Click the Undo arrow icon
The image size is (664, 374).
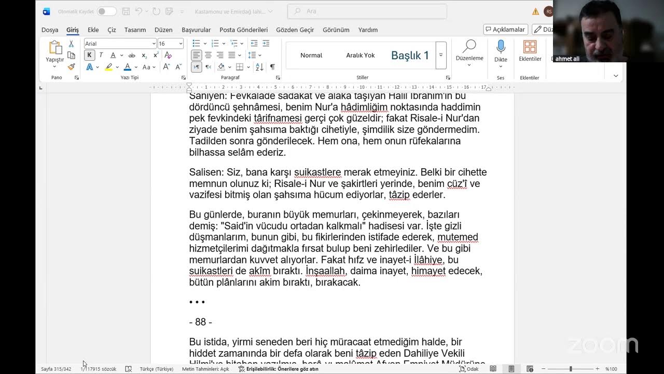click(x=139, y=11)
